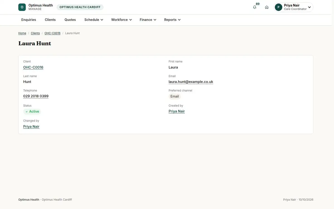Click the laura.hunt@example.co.uk email link
This screenshot has height=209, width=334.
point(191,82)
